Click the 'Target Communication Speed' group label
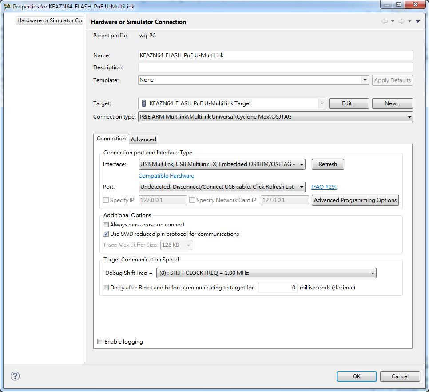This screenshot has width=429, height=392. click(141, 260)
